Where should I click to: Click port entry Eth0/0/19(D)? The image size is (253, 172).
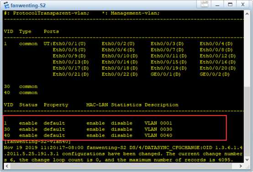pyautogui.click(x=169, y=68)
